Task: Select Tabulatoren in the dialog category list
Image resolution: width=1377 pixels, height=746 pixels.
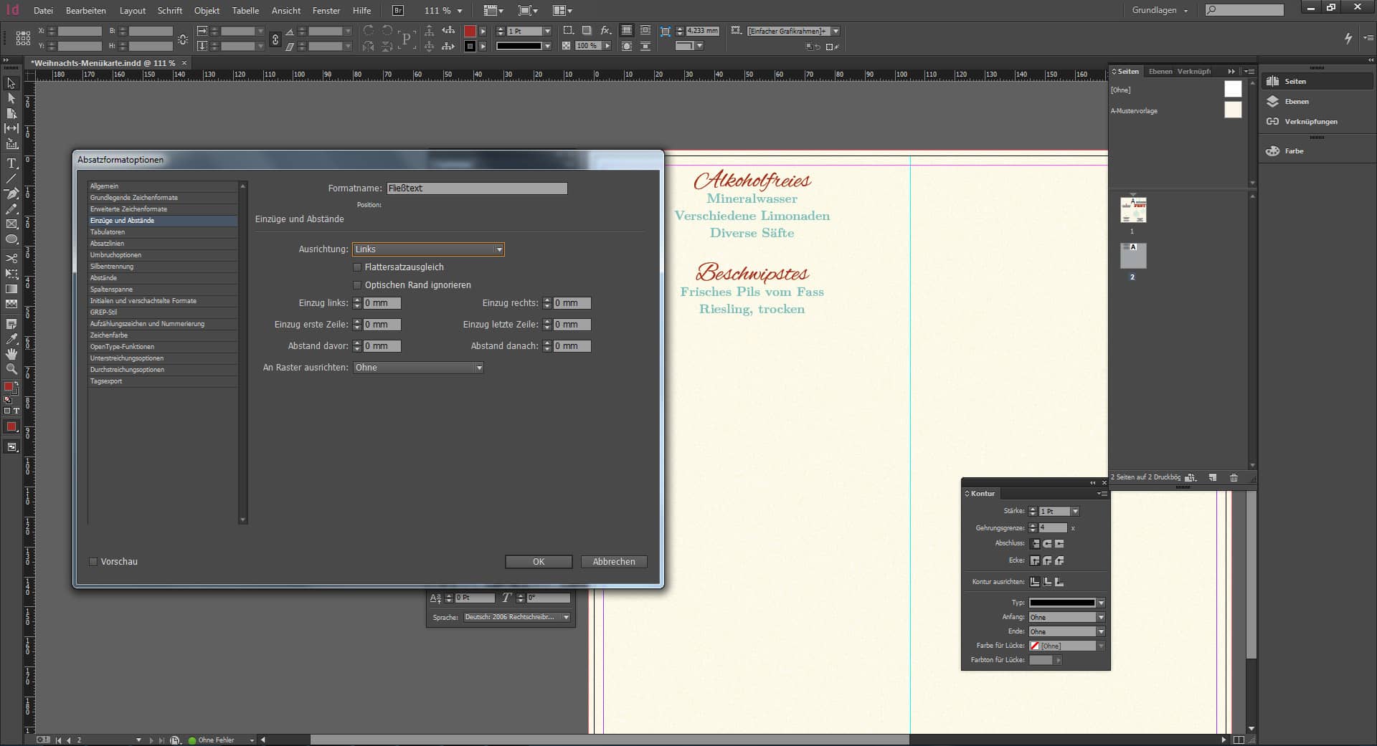Action: point(108,232)
